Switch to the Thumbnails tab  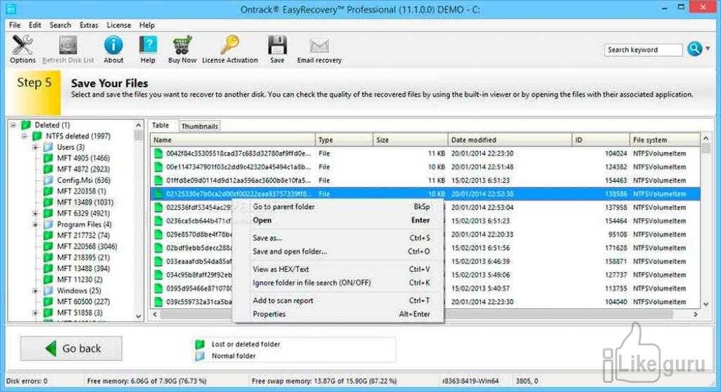(199, 126)
